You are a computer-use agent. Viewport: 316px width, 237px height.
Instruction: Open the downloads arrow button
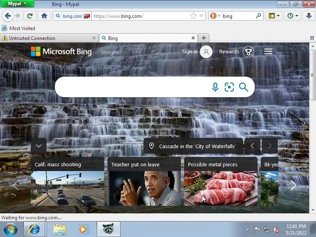[x=309, y=16]
